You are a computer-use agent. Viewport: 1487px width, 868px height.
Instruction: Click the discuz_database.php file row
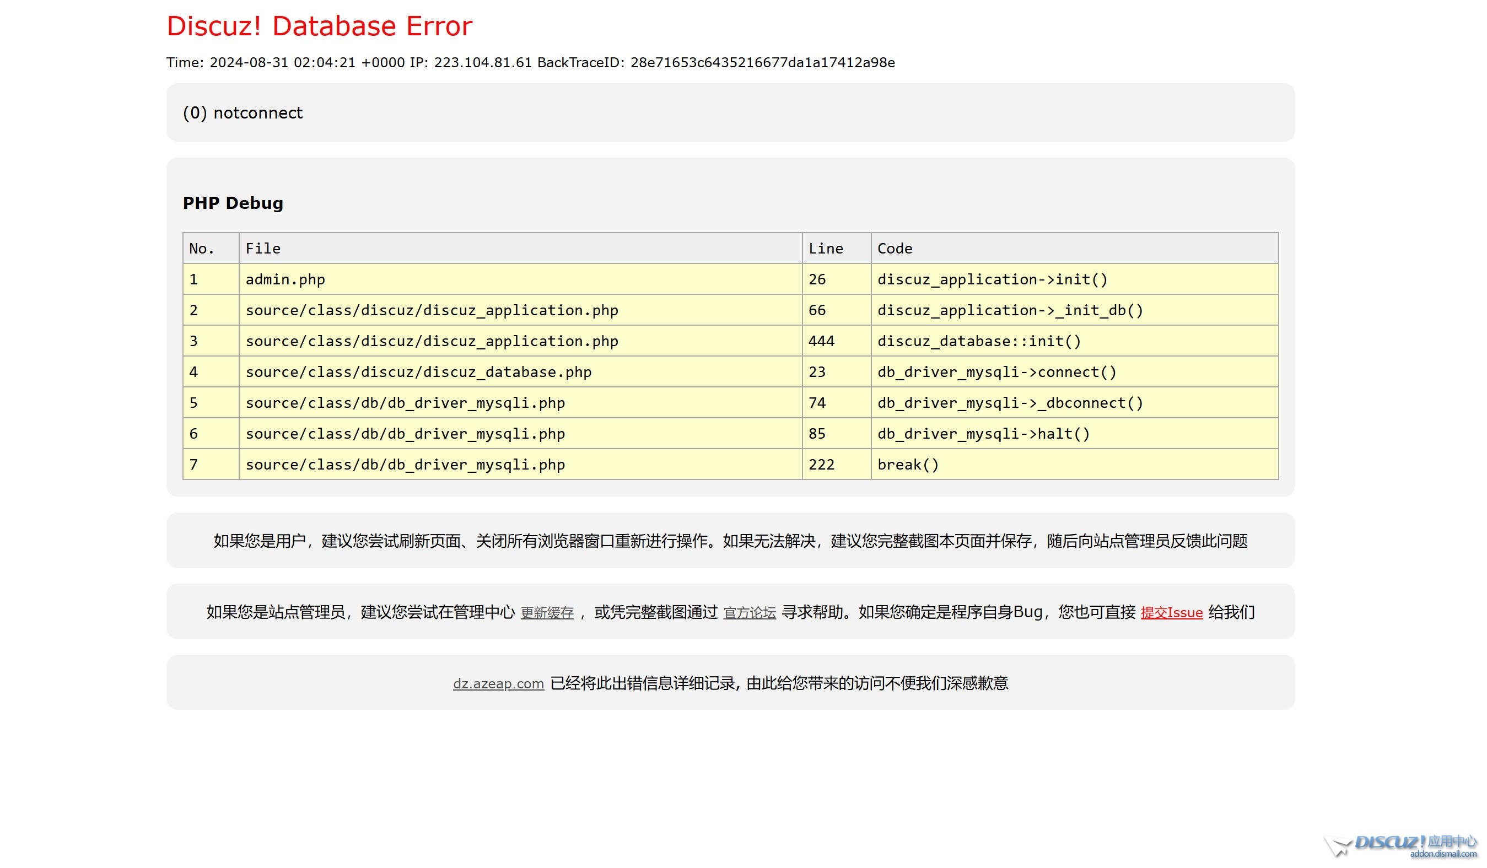(418, 373)
